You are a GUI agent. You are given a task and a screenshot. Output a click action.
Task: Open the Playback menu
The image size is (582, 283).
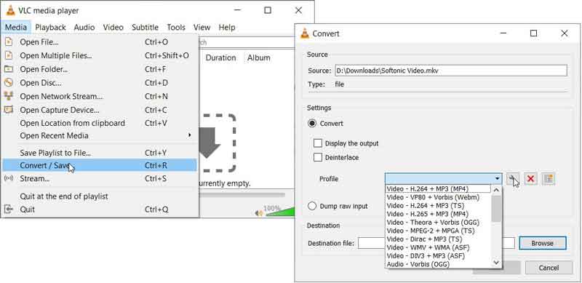point(50,28)
